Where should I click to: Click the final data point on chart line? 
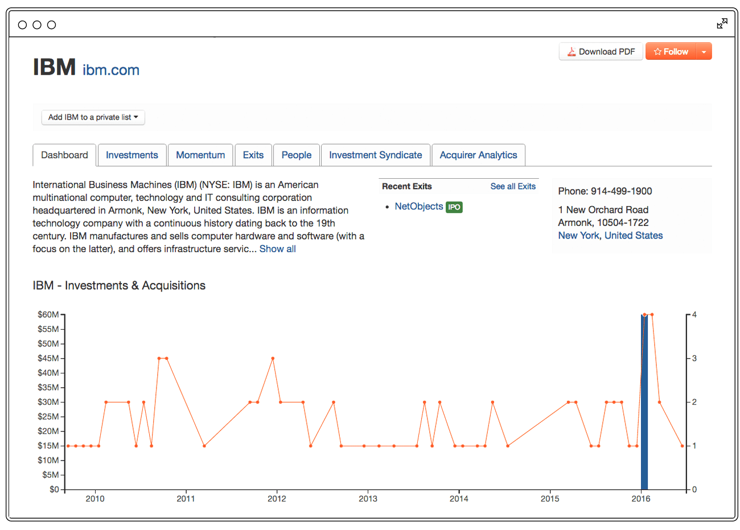(x=682, y=446)
